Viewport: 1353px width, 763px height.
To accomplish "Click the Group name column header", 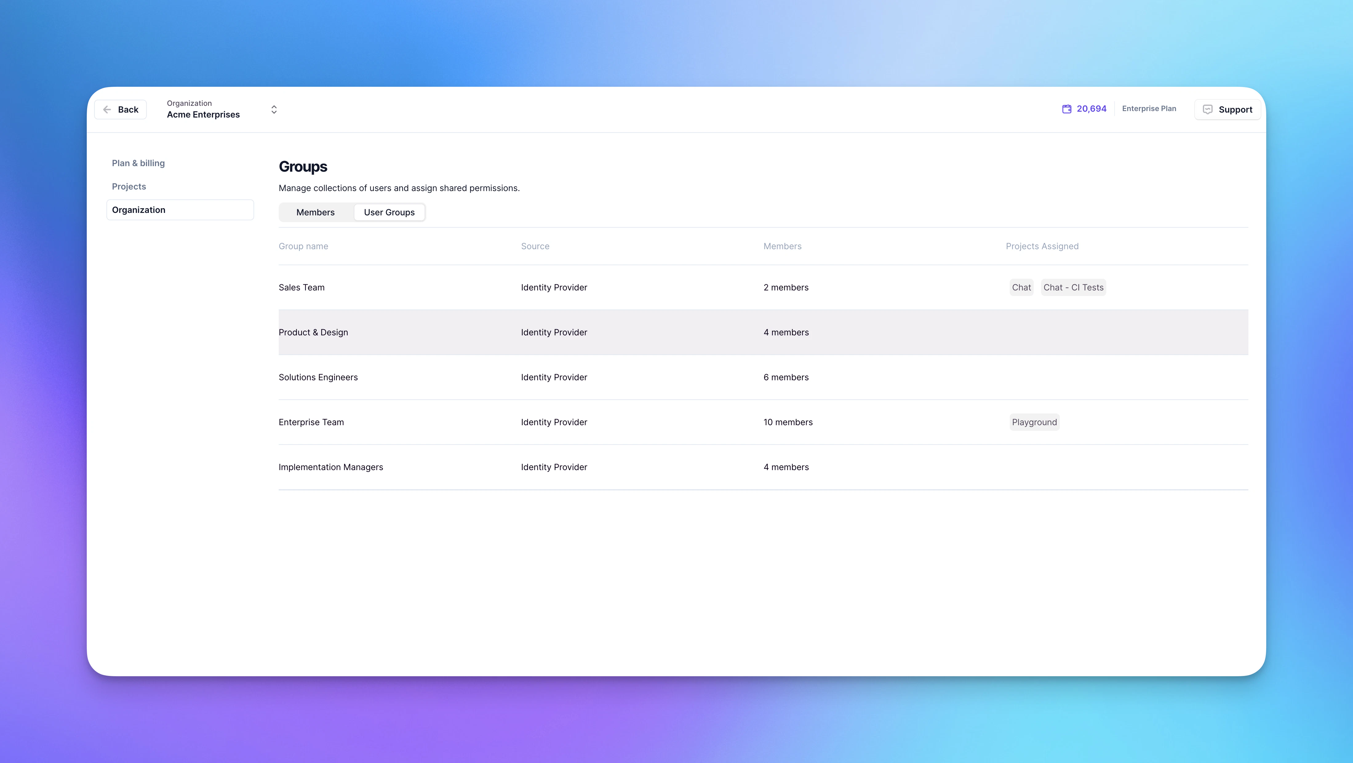I will pos(303,246).
